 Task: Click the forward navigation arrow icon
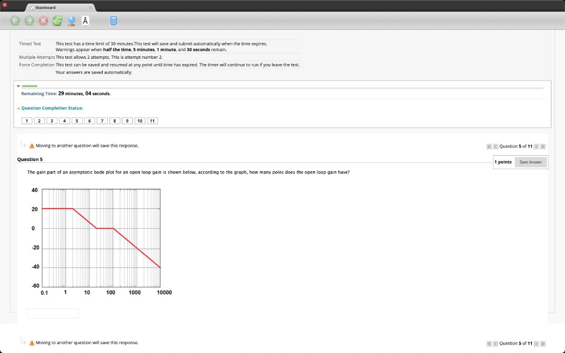(29, 20)
